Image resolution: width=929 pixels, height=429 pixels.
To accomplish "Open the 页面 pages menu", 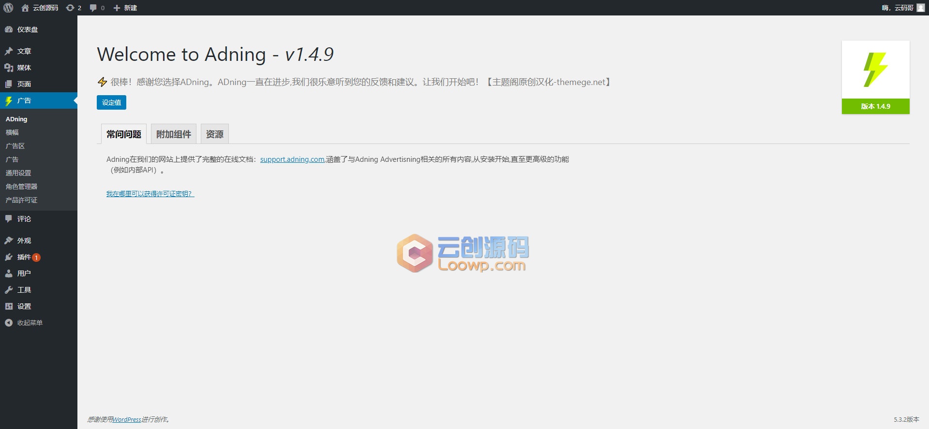I will pyautogui.click(x=39, y=84).
